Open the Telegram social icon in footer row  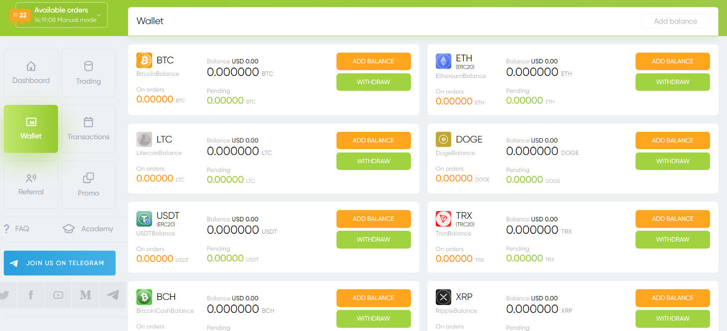click(113, 295)
